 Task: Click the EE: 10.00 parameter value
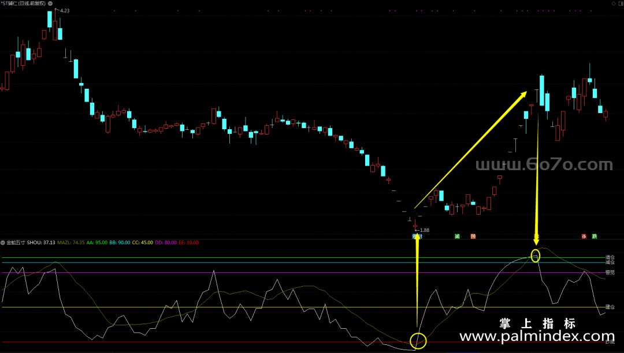pos(188,243)
